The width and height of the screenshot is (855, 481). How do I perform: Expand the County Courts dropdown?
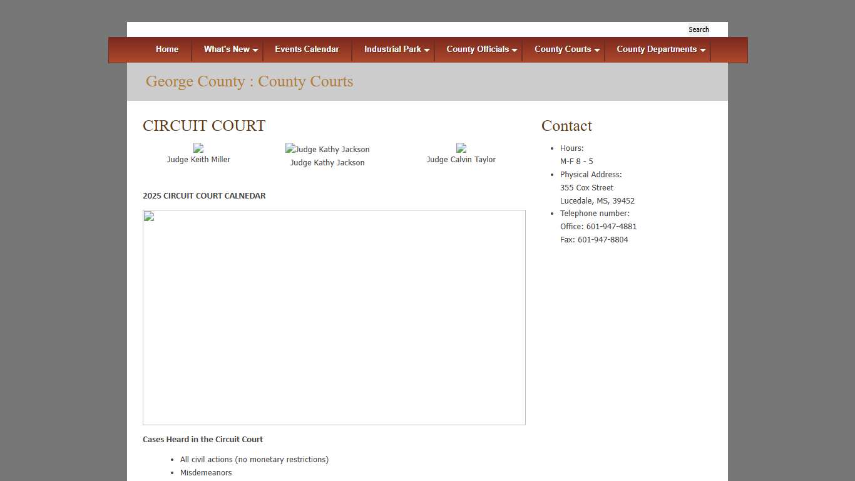pos(563,49)
